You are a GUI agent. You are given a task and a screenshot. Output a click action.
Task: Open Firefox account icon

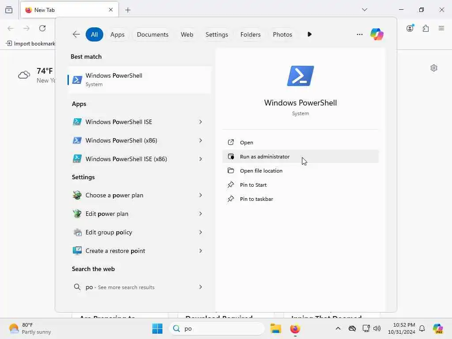(x=410, y=28)
